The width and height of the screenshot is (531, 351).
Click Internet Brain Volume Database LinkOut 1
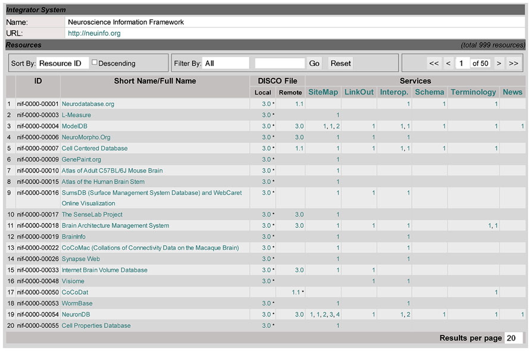click(x=373, y=270)
